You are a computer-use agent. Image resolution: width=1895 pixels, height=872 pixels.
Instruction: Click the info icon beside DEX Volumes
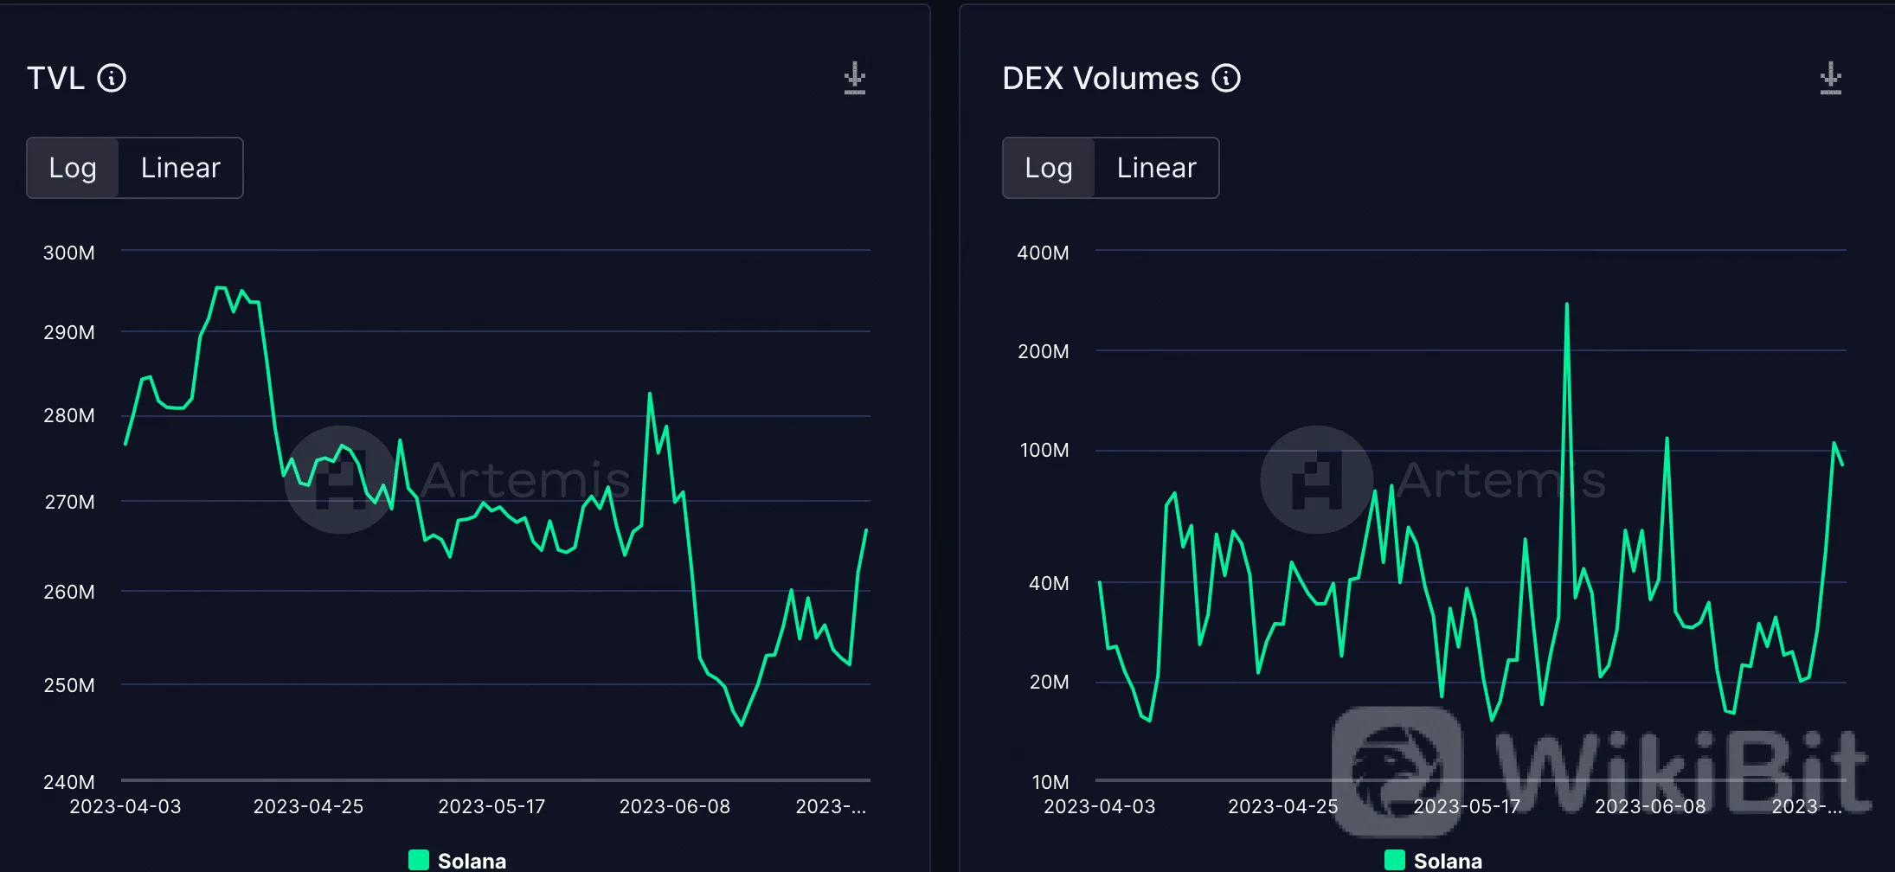(x=1225, y=79)
